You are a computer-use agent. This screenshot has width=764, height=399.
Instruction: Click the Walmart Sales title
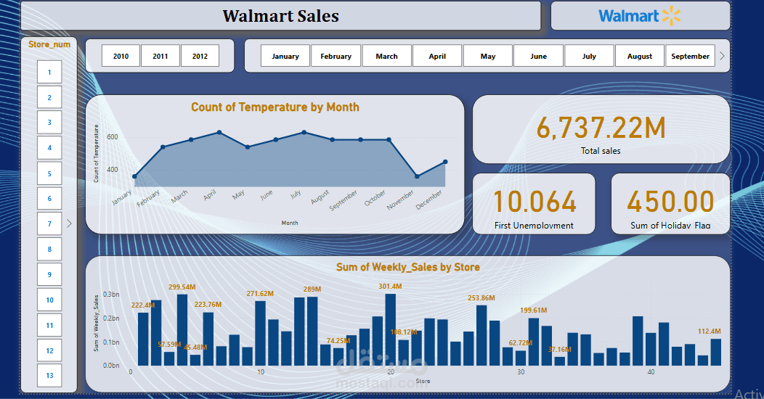(x=280, y=15)
